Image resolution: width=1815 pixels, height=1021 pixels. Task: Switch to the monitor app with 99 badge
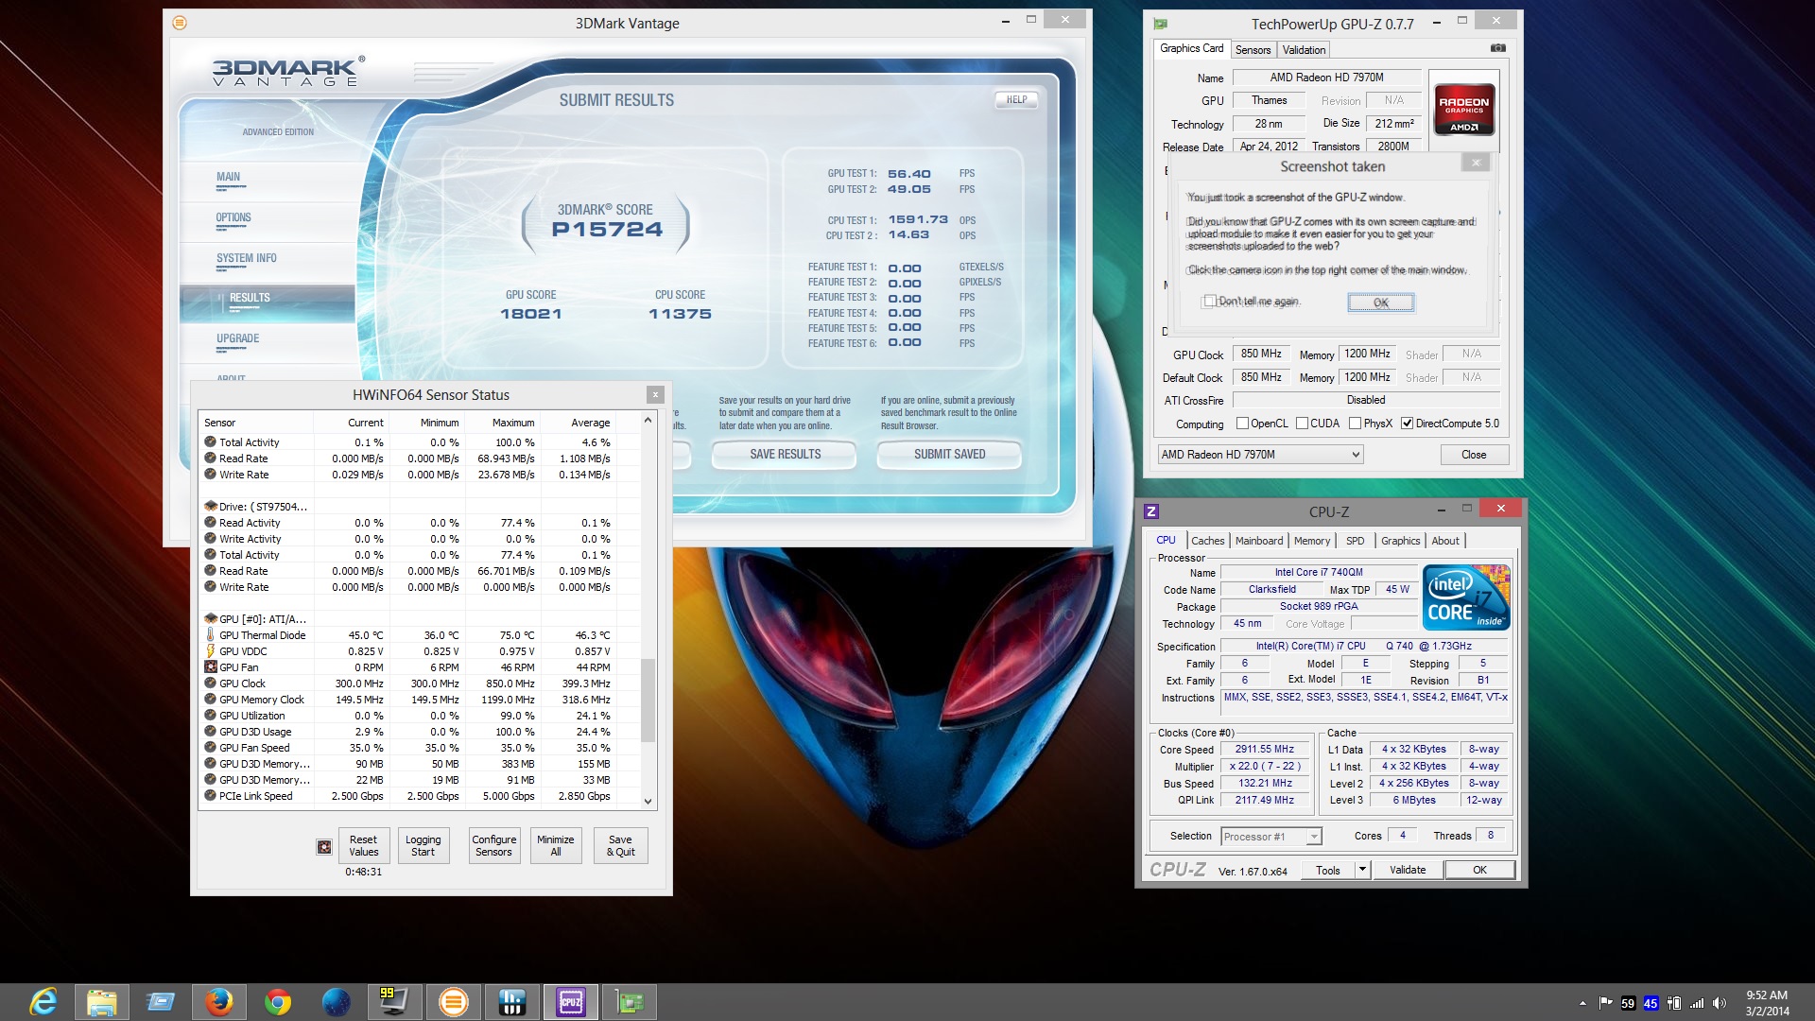[x=394, y=1002]
